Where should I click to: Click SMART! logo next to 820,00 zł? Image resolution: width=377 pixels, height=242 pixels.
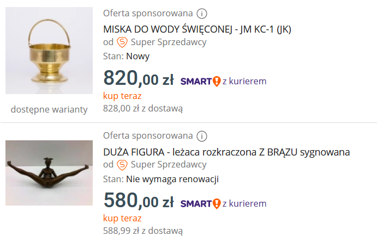pyautogui.click(x=201, y=82)
